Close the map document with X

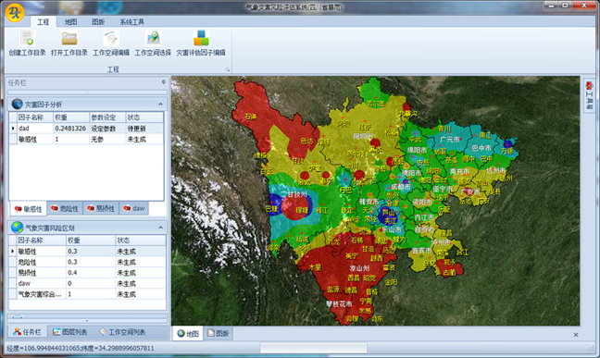[x=576, y=335]
